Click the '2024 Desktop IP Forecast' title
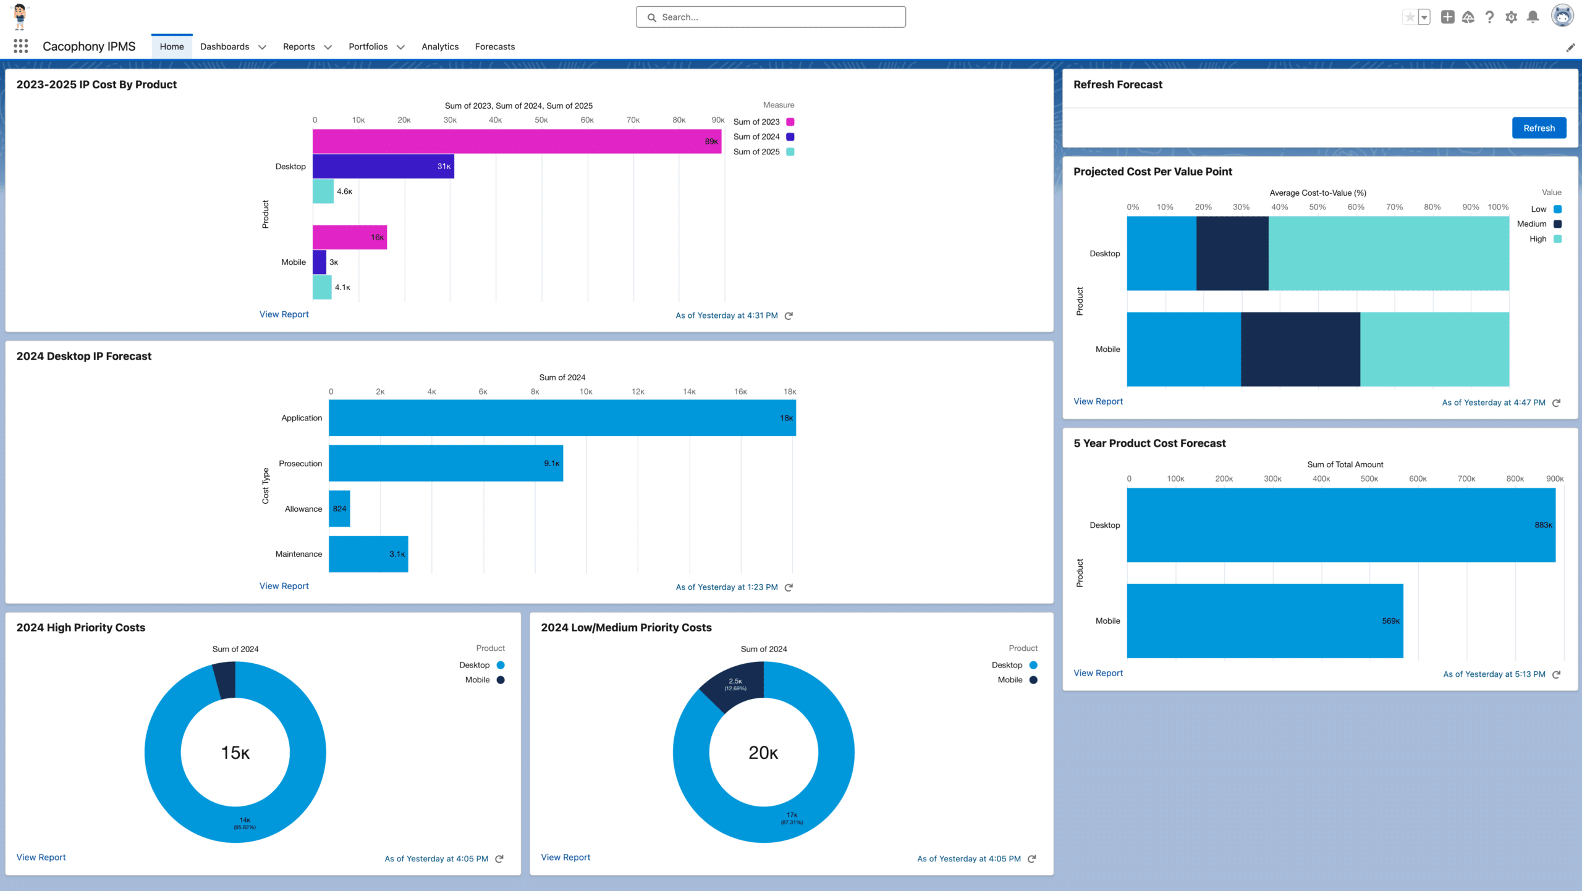Image resolution: width=1582 pixels, height=891 pixels. point(84,356)
